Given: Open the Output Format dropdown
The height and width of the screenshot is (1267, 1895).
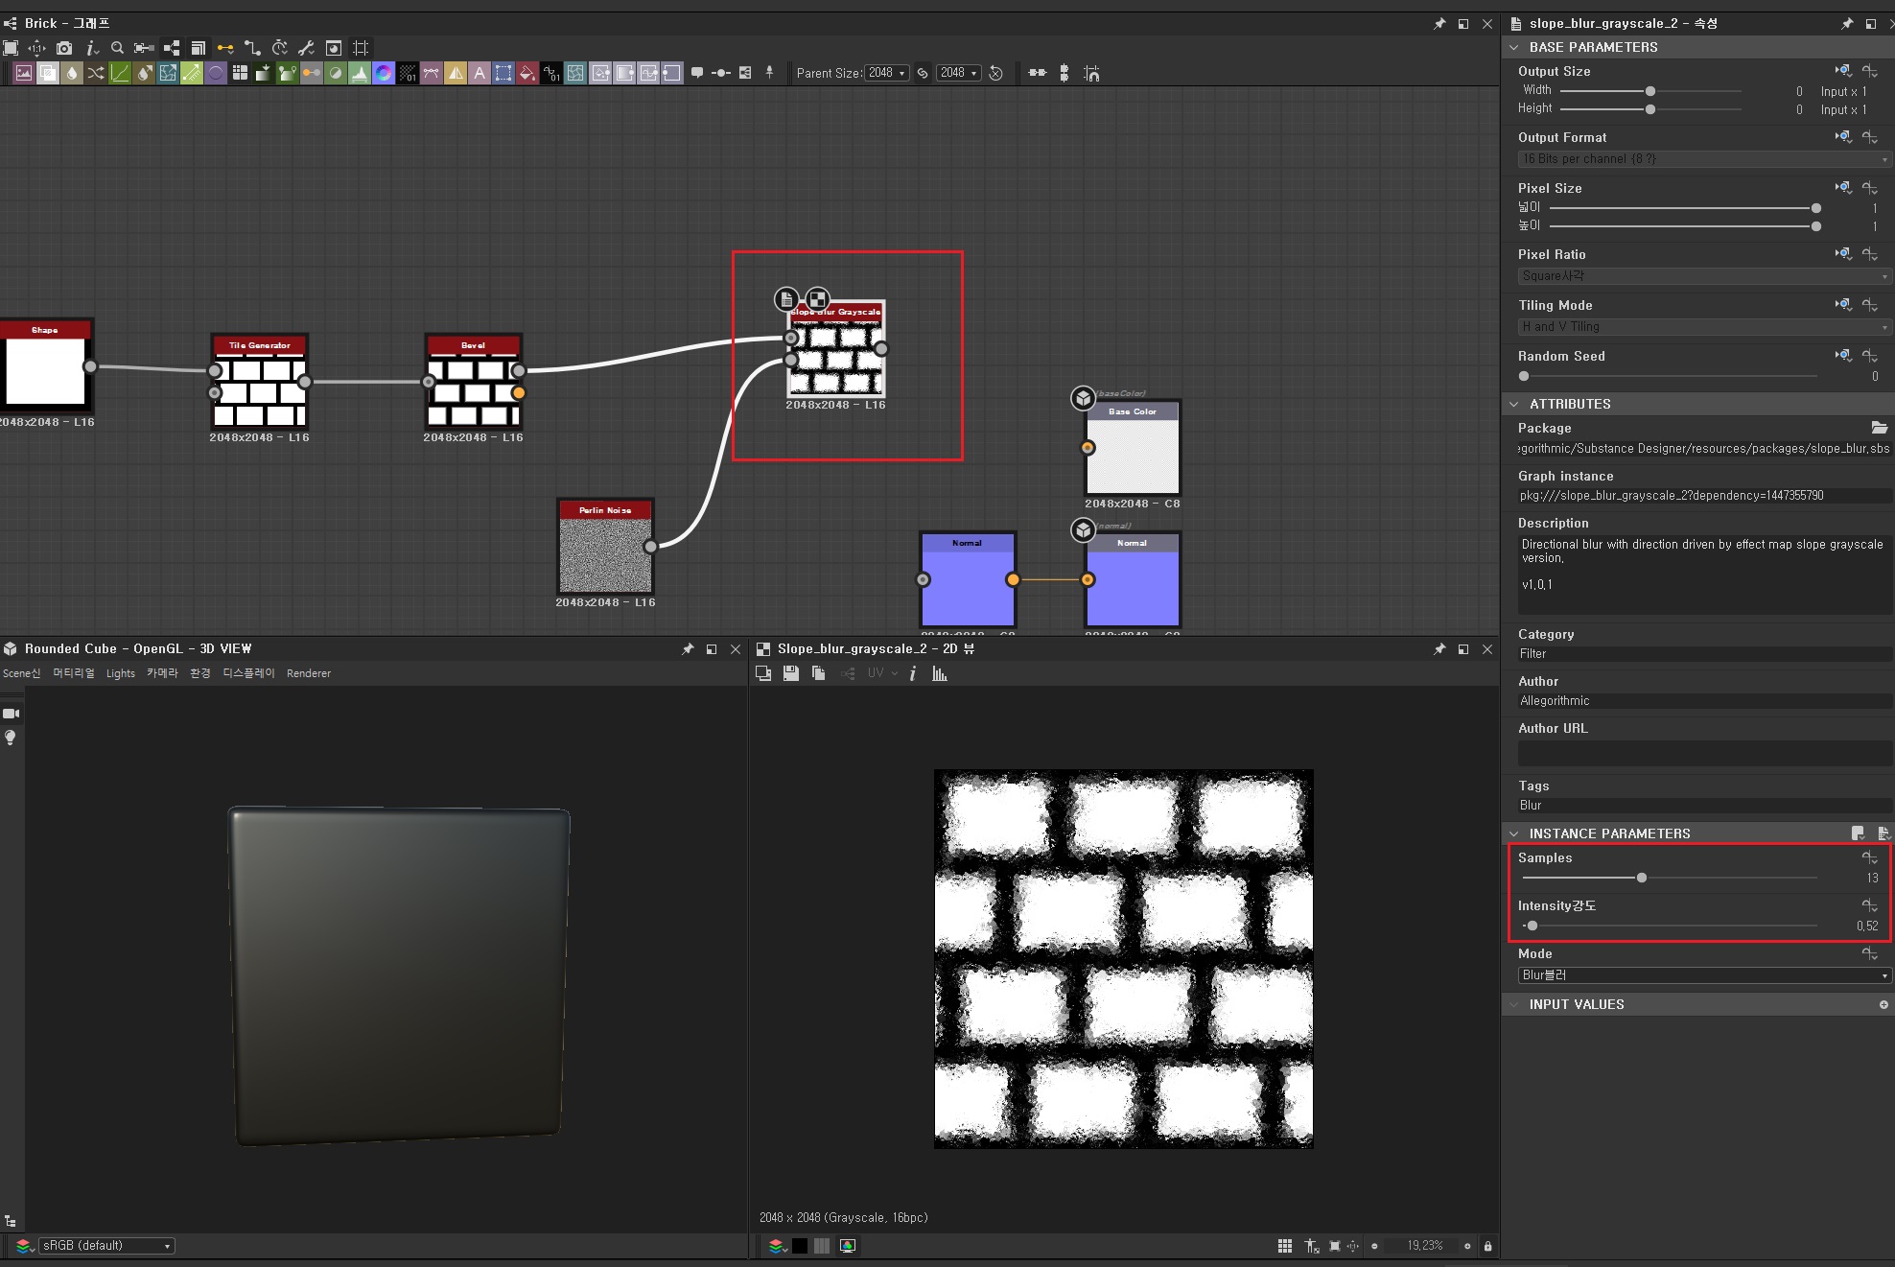Looking at the screenshot, I should tap(1703, 159).
